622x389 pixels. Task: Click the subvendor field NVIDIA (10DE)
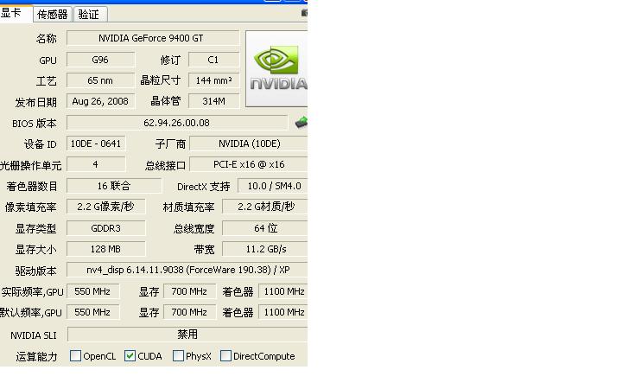[x=249, y=143]
